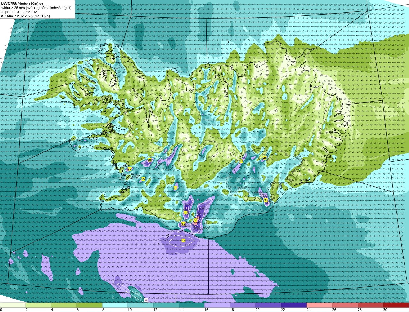The image size is (409, 312).
Task: Click the yellow gust label 33
Action: 266,200
